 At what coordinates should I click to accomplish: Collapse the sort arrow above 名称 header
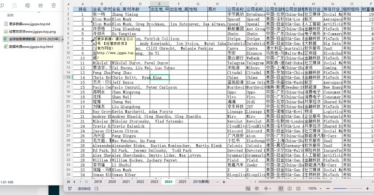(39, 12)
